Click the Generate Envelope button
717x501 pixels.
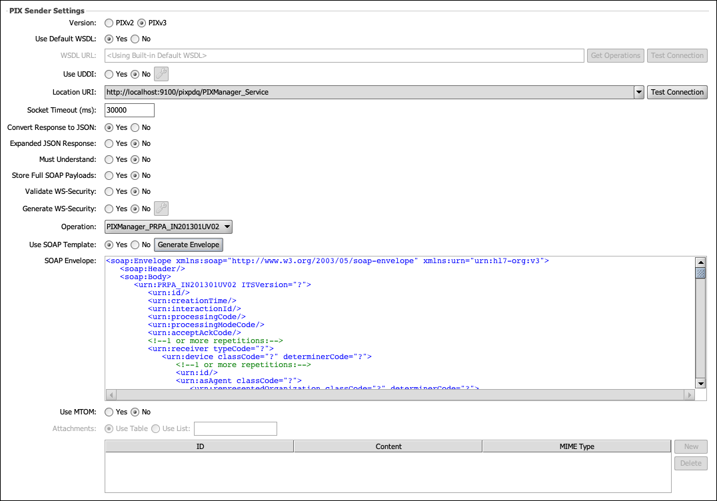pos(189,245)
